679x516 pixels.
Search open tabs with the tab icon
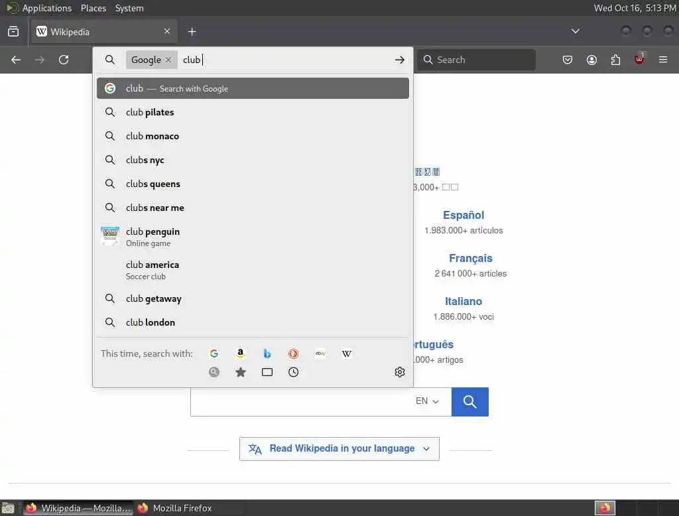(267, 371)
